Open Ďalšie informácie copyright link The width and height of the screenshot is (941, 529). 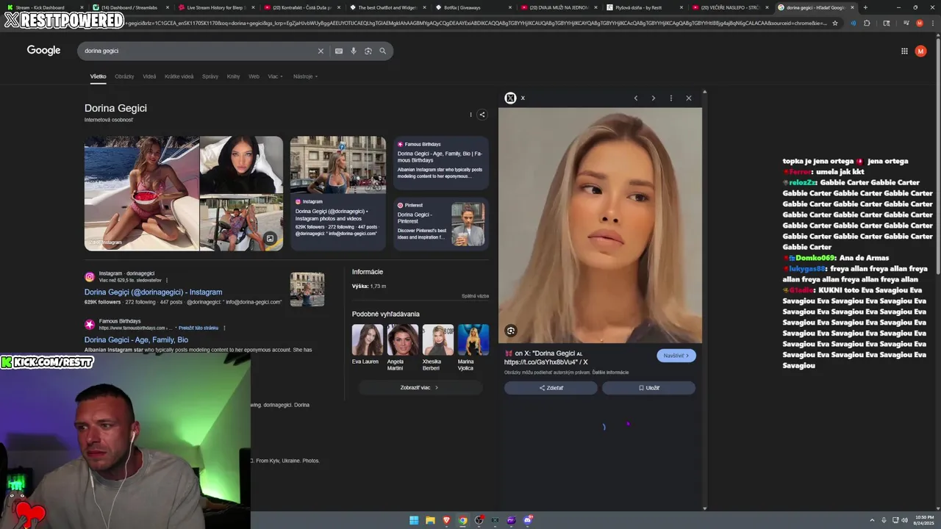610,373
